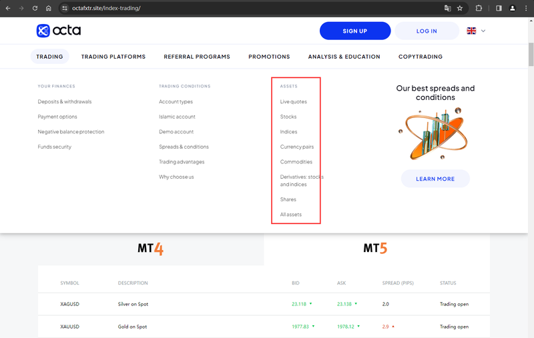Click the LEARN MORE button
The width and height of the screenshot is (534, 338).
[435, 179]
